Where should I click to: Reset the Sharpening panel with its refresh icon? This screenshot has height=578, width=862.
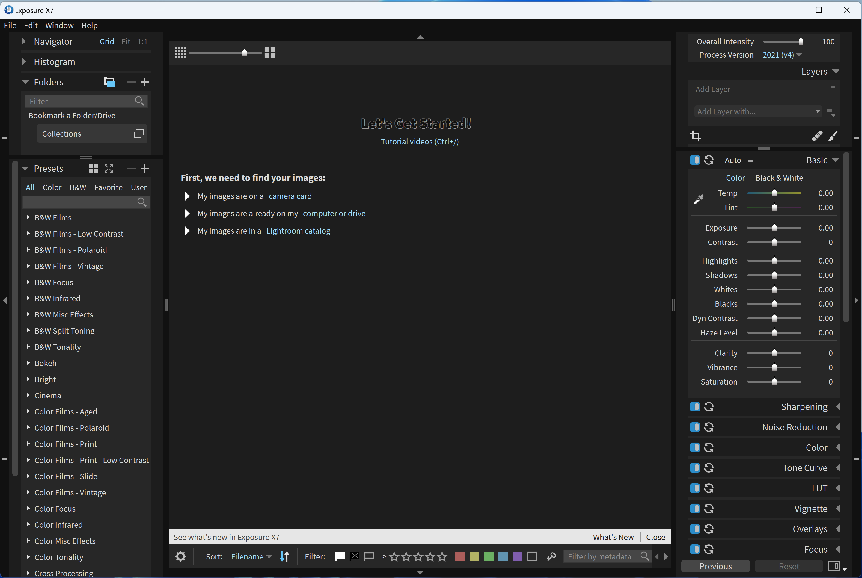709,407
